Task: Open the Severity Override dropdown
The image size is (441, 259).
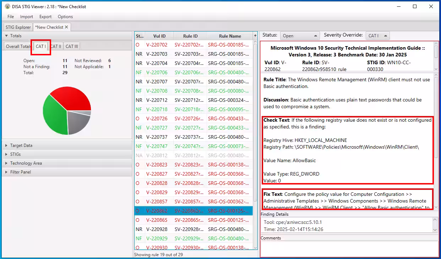Action: click(377, 36)
